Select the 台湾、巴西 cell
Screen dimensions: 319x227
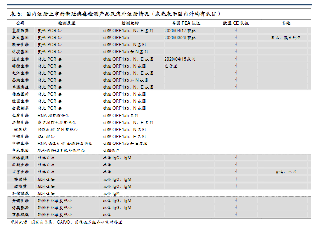coord(285,172)
